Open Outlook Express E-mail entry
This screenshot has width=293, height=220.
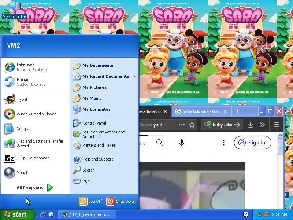(35, 82)
